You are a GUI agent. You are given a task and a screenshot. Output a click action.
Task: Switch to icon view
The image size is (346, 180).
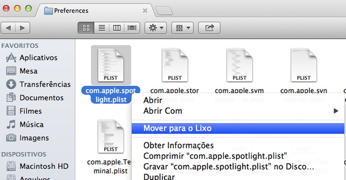coord(86,28)
